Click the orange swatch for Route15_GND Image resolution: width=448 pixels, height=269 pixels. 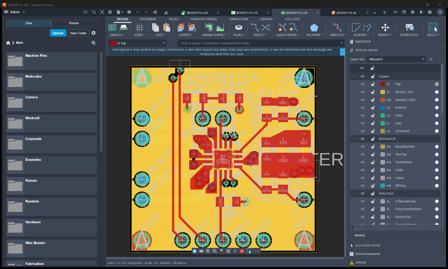pos(383,100)
